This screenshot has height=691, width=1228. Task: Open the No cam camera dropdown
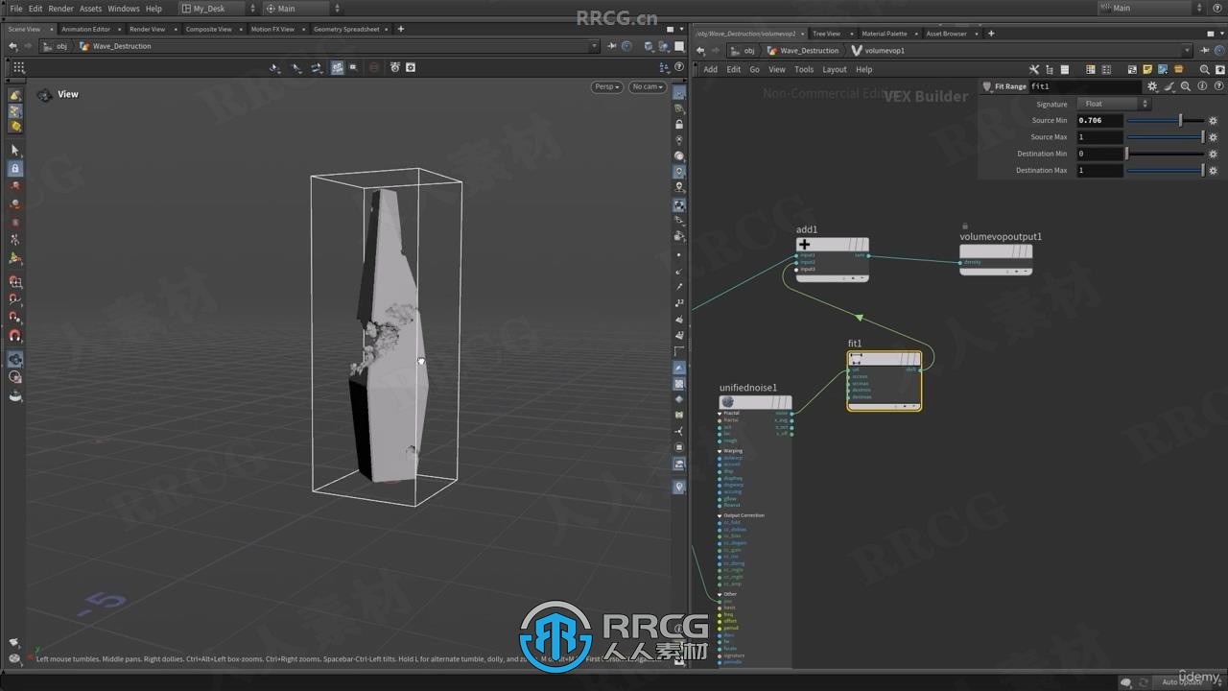(x=648, y=86)
